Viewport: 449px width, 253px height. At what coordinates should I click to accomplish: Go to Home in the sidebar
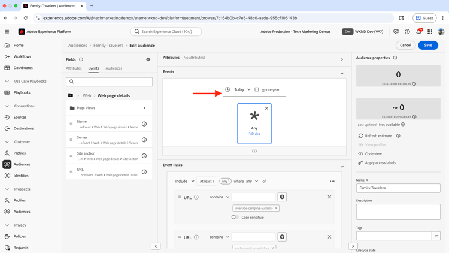pyautogui.click(x=19, y=46)
